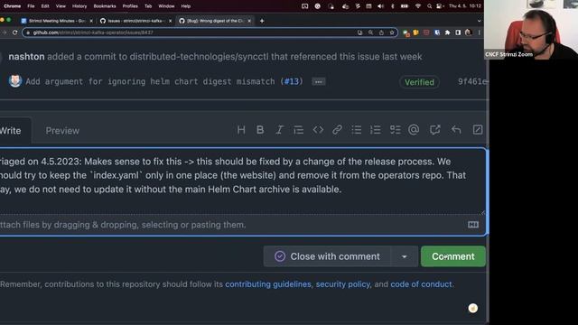Click the Verified badge on the commit

419,82
